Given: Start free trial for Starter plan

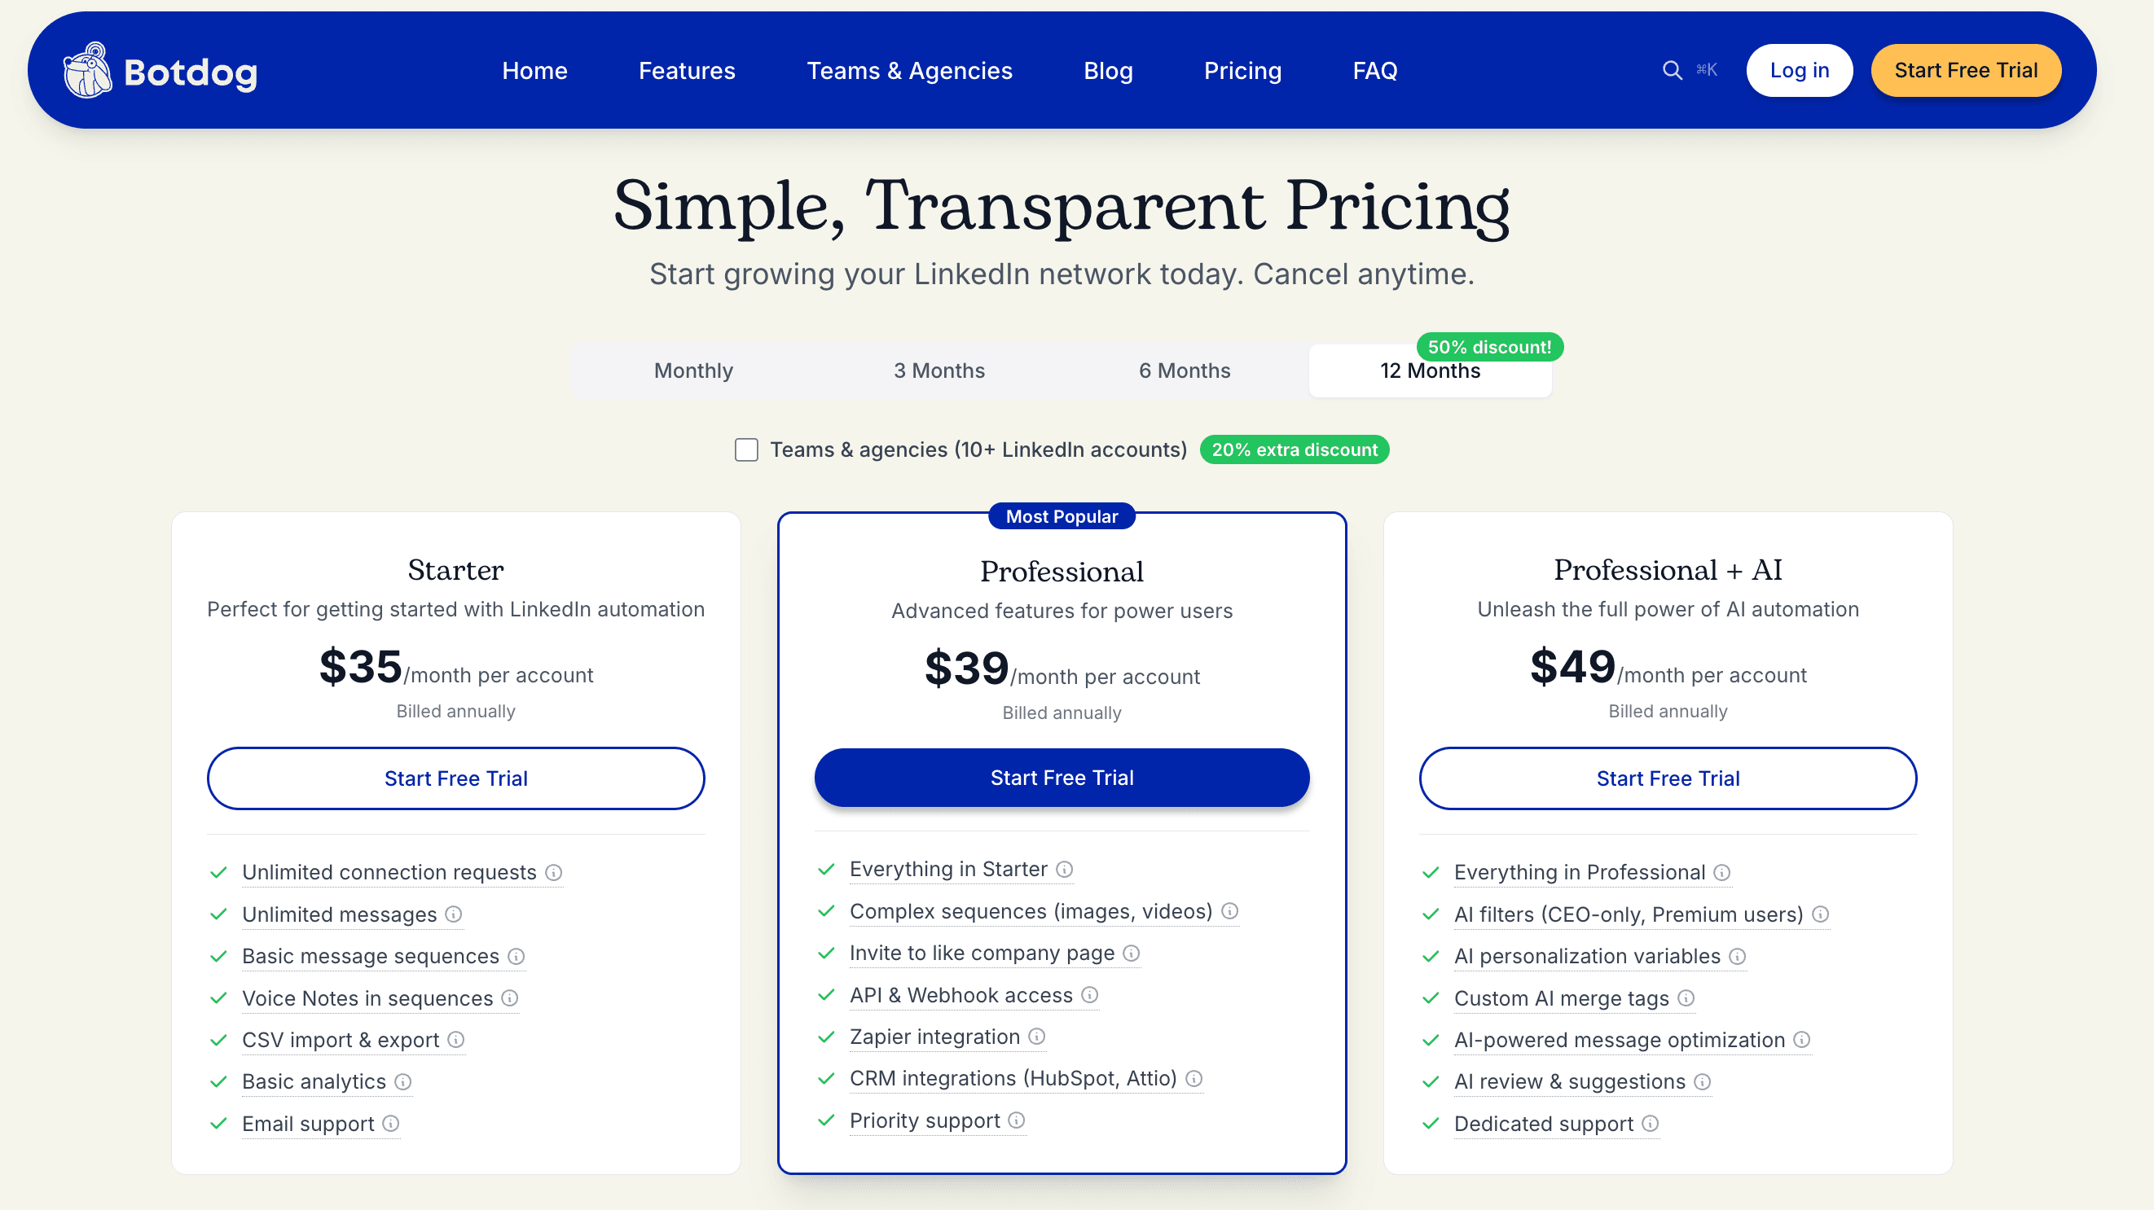Looking at the screenshot, I should [455, 778].
